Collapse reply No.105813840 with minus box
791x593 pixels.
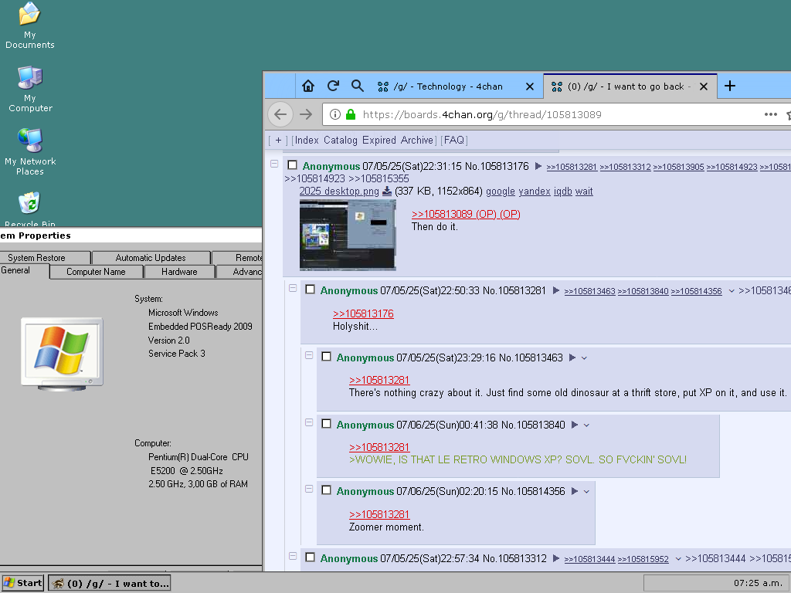(x=309, y=422)
